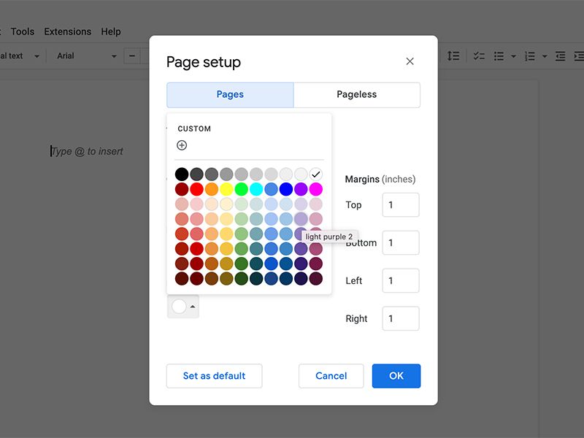584x438 pixels.
Task: Click Set as default
Action: point(214,376)
